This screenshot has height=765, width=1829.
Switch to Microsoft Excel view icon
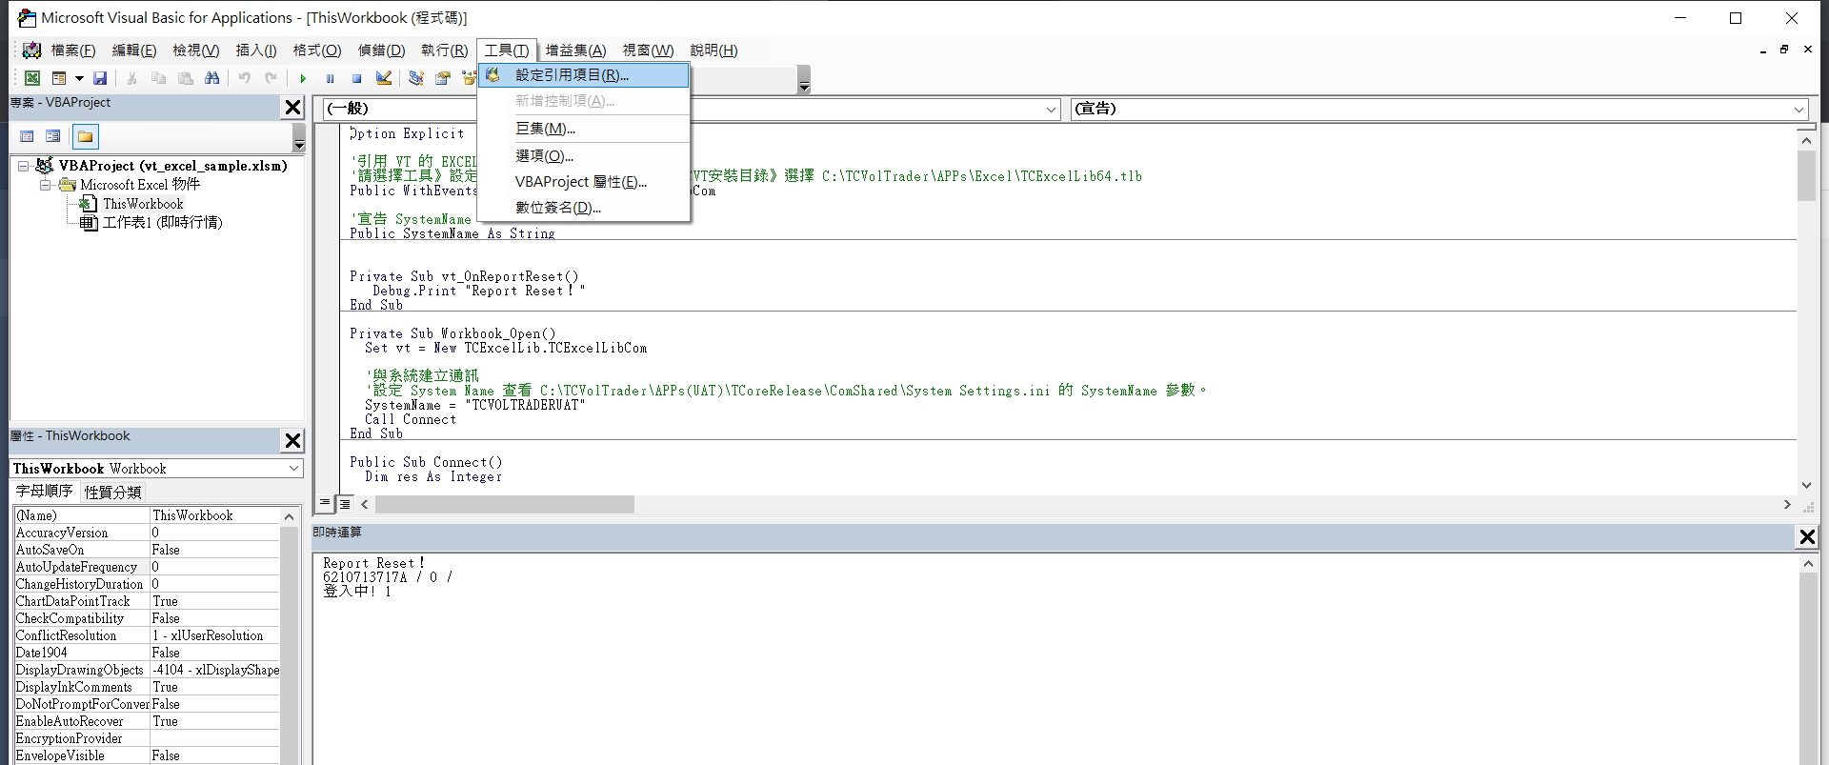tap(32, 78)
